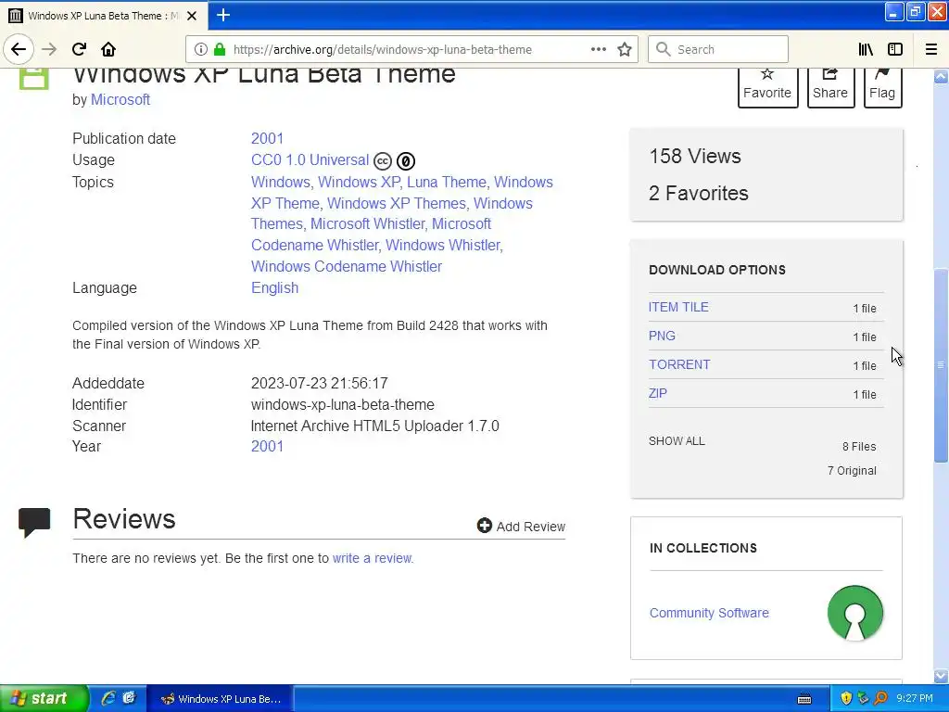949x712 pixels.
Task: Open publication date 2001 link
Action: tap(267, 138)
